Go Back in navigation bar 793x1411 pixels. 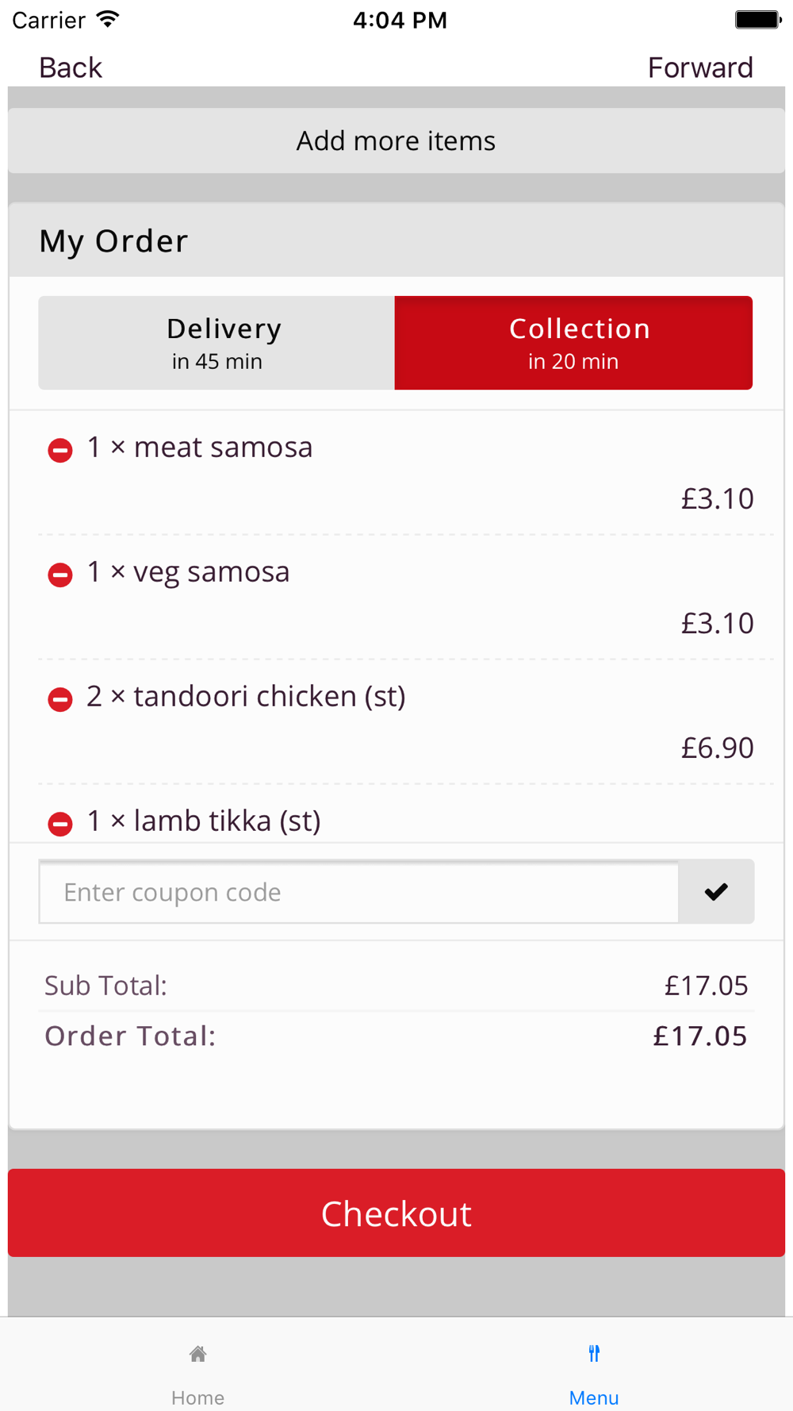pos(71,67)
